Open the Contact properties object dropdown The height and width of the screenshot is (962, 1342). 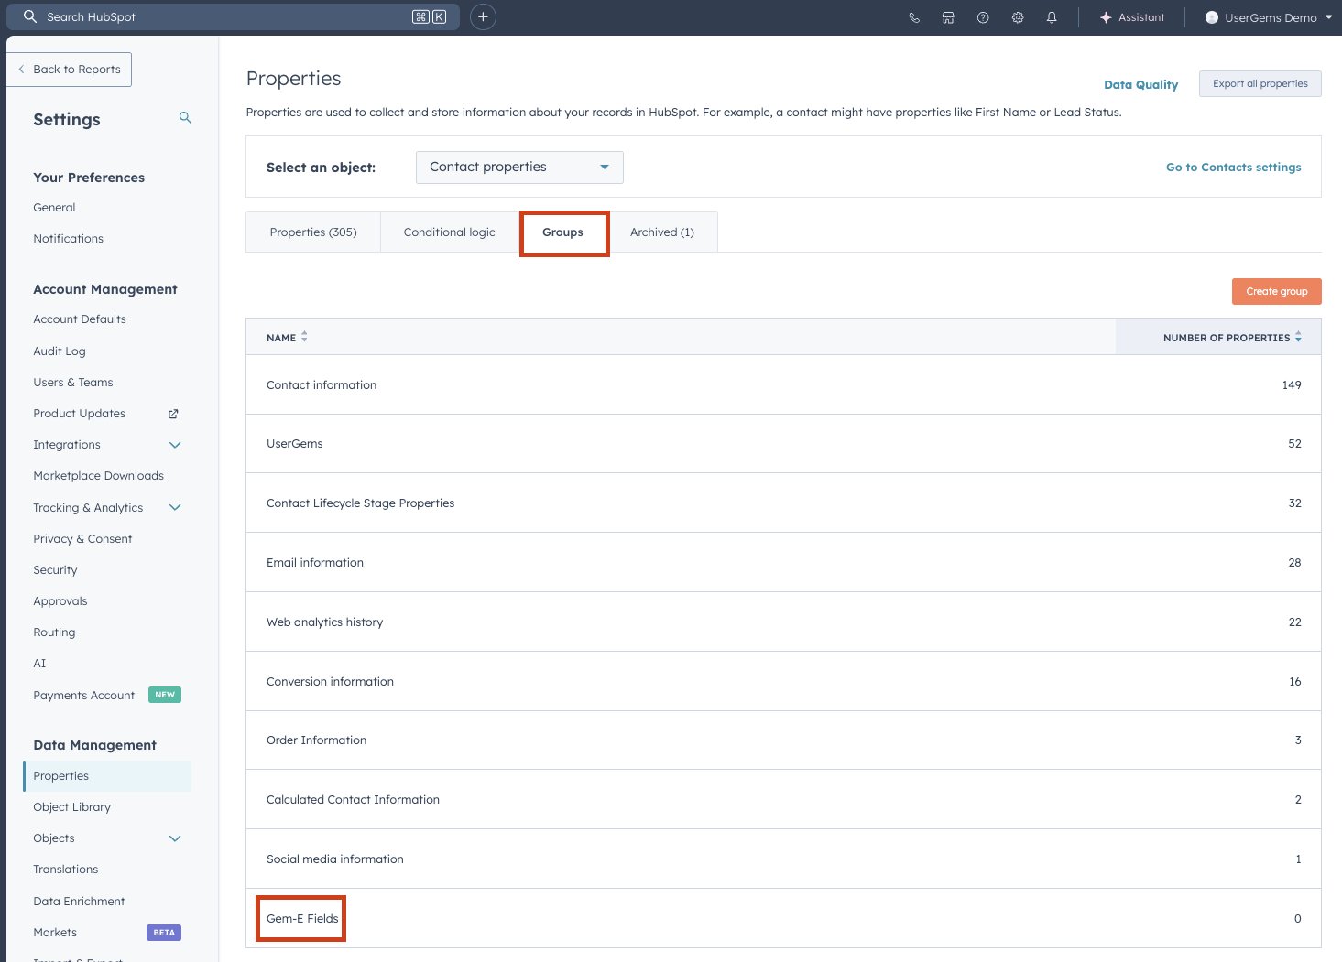pos(519,168)
